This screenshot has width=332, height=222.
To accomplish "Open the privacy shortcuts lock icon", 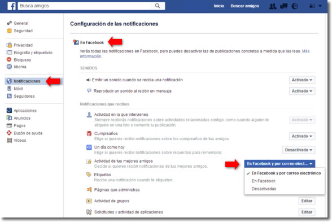I will (x=312, y=6).
